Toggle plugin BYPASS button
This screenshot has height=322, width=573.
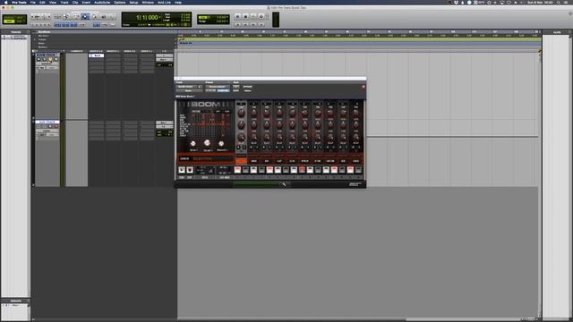click(247, 87)
